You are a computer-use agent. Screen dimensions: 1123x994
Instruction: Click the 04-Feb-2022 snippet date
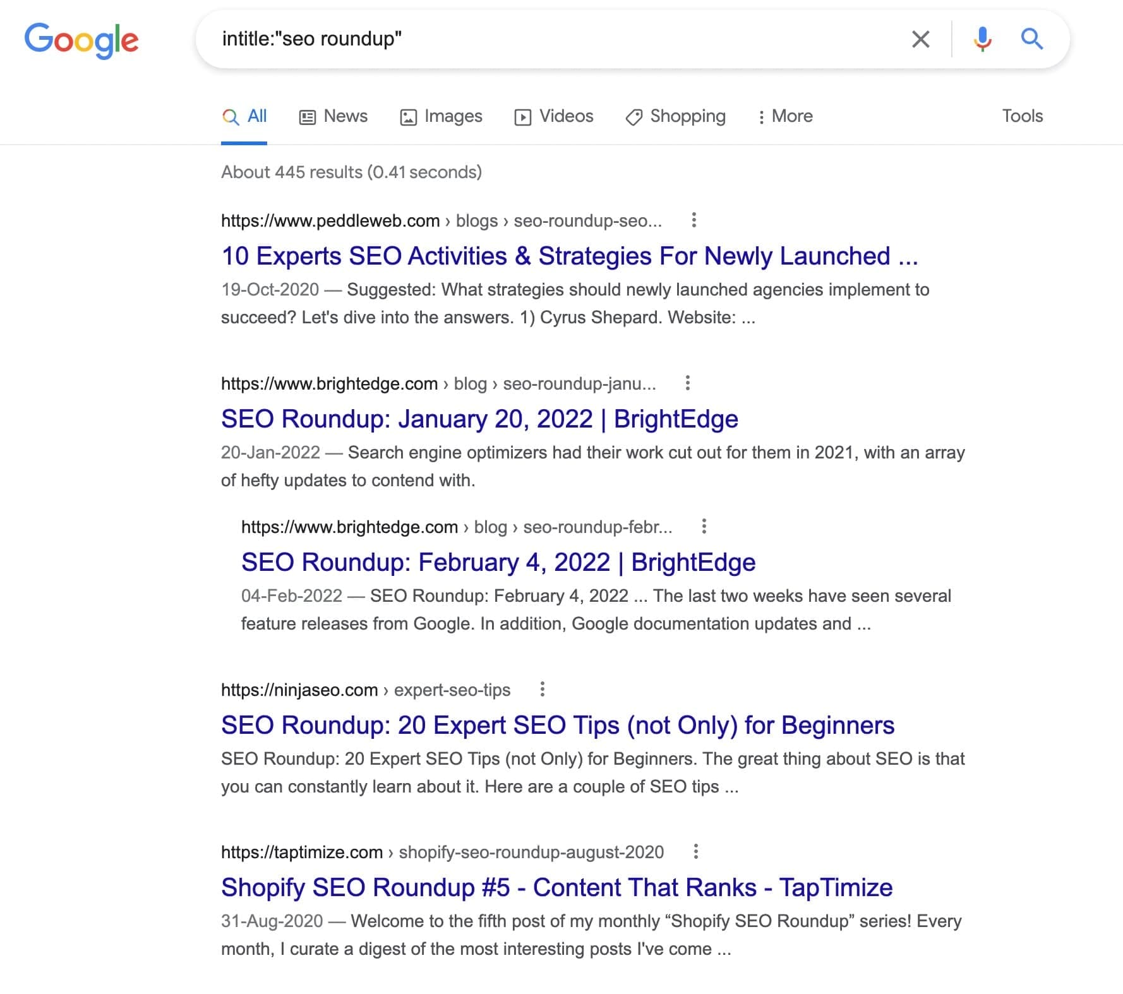click(291, 596)
